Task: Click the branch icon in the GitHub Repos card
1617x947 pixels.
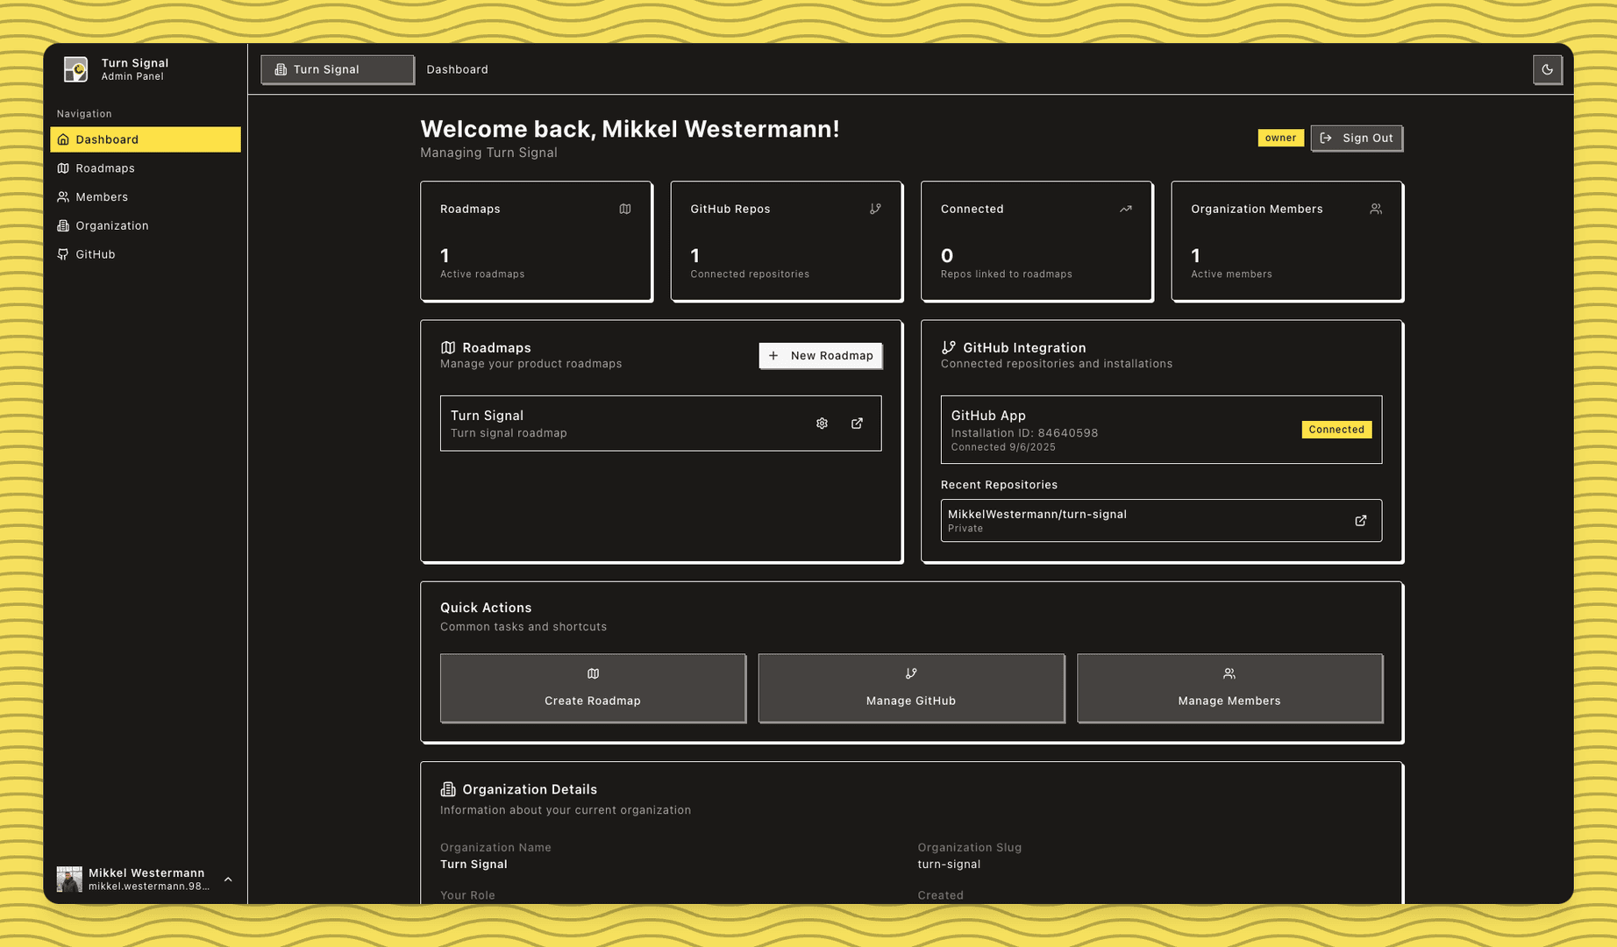Action: coord(875,209)
